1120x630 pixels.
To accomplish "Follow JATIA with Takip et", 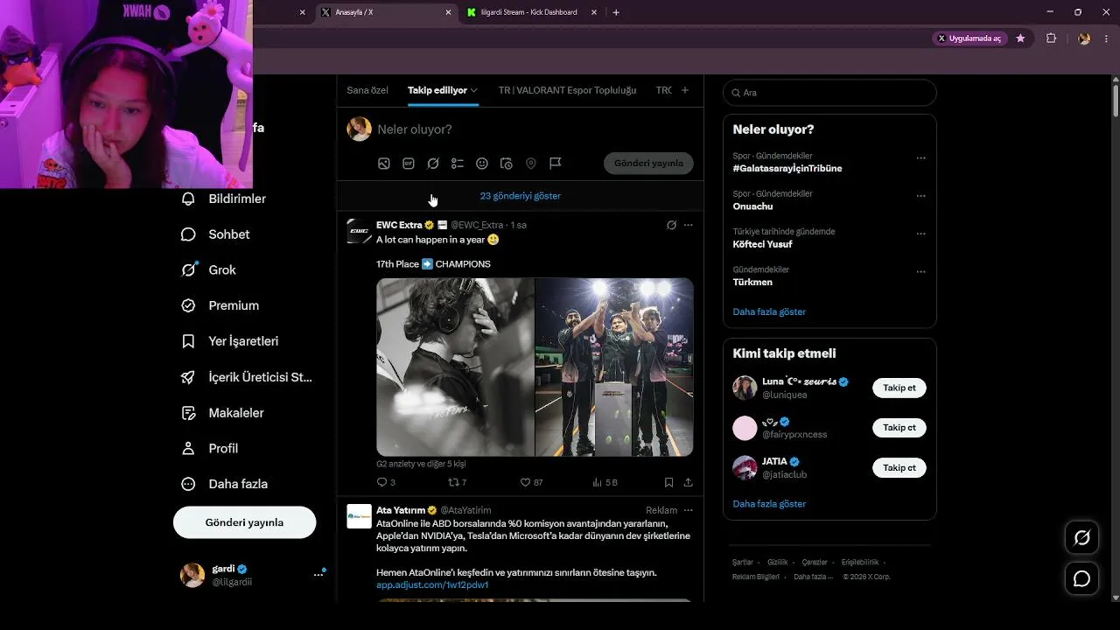I will [899, 468].
